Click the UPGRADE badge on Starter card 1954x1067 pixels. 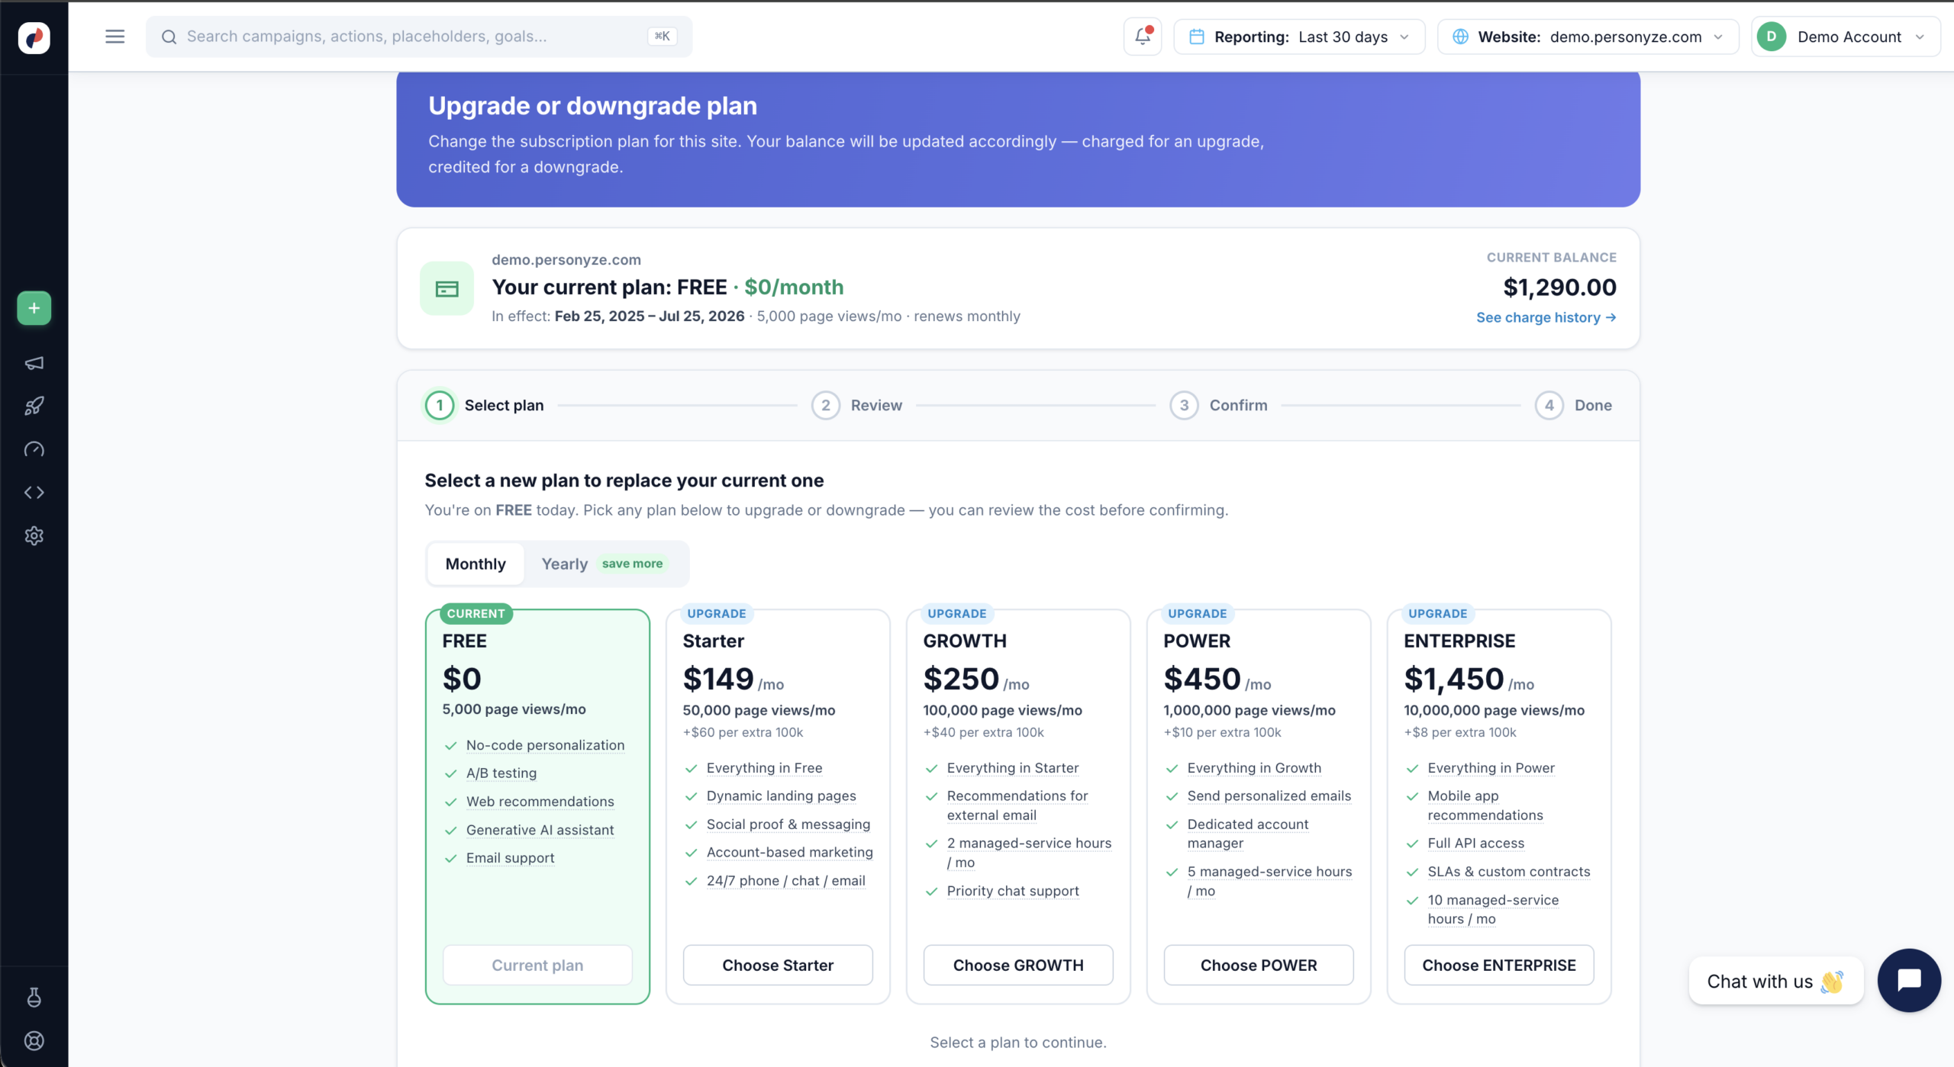click(x=716, y=614)
